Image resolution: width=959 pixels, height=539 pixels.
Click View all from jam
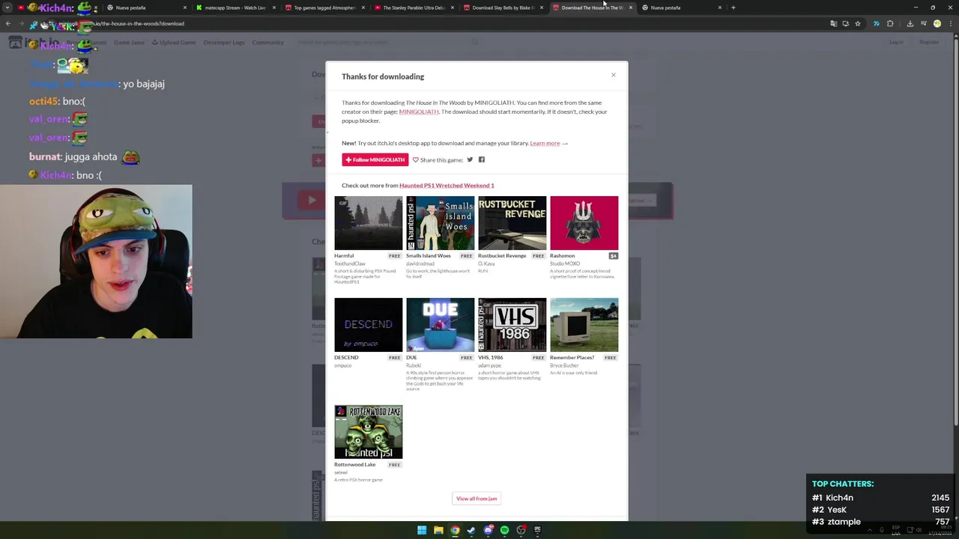477,499
